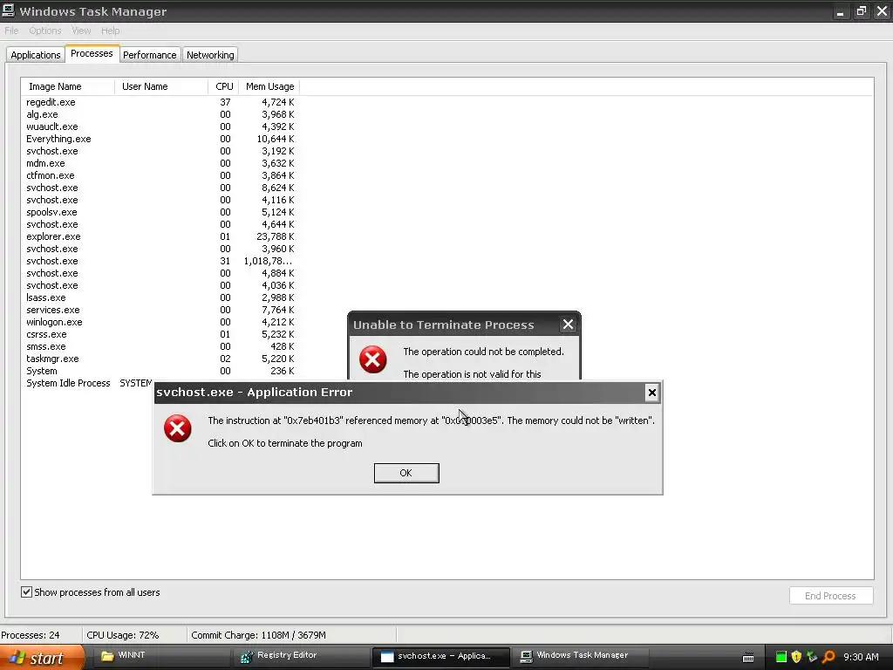The image size is (893, 670).
Task: Click the error message about memory "written"
Action: click(431, 420)
